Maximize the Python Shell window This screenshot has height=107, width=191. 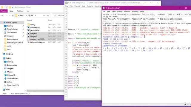click(x=186, y=8)
